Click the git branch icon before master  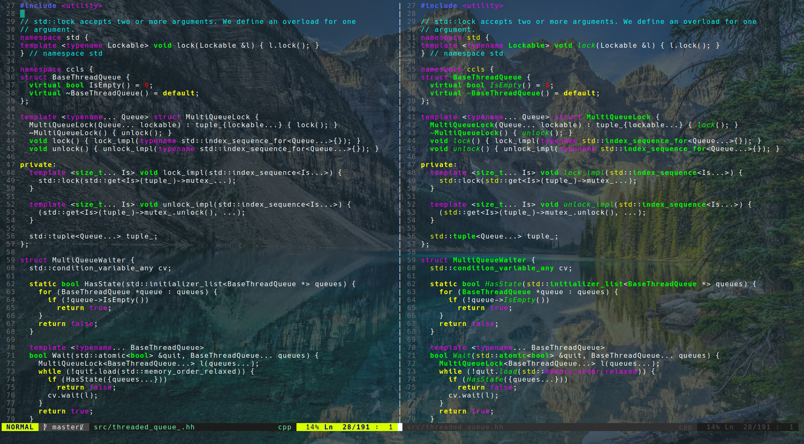pyautogui.click(x=45, y=427)
